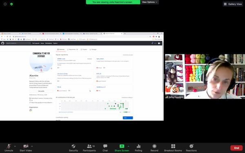Image resolution: width=245 pixels, height=153 pixels.
Task: Switch to Gallery View
Action: coord(233,4)
